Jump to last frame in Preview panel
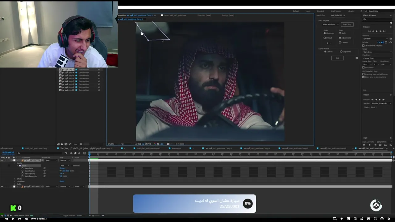Viewport: 395px width, 222px height. coord(384,31)
